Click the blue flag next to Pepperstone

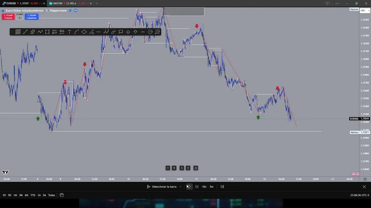coord(70,10)
